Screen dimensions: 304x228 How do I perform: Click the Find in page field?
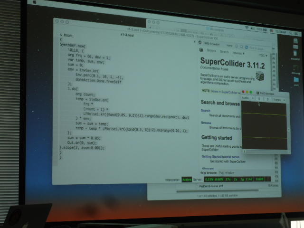[260, 48]
